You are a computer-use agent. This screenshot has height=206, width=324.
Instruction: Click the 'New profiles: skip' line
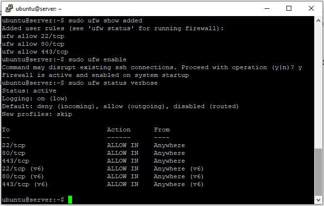click(37, 114)
